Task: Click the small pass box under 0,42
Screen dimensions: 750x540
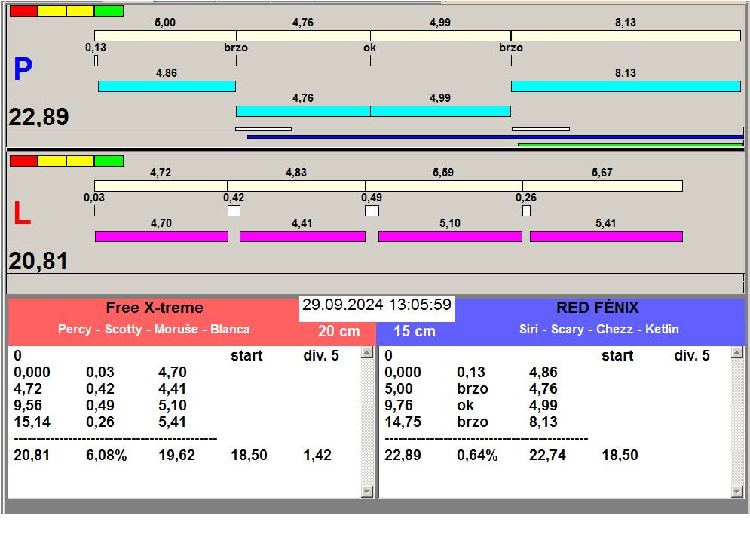Action: click(234, 210)
